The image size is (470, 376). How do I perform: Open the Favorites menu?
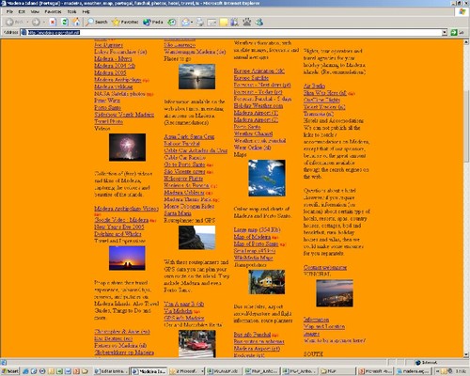tap(53, 11)
